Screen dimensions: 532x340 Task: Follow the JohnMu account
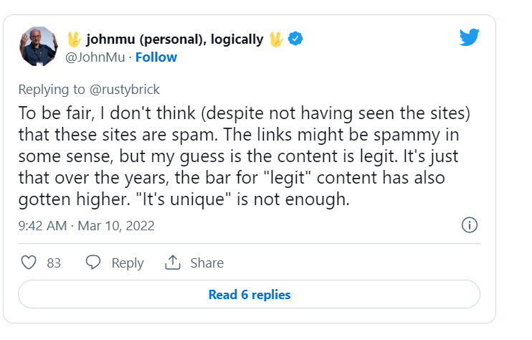coord(156,57)
